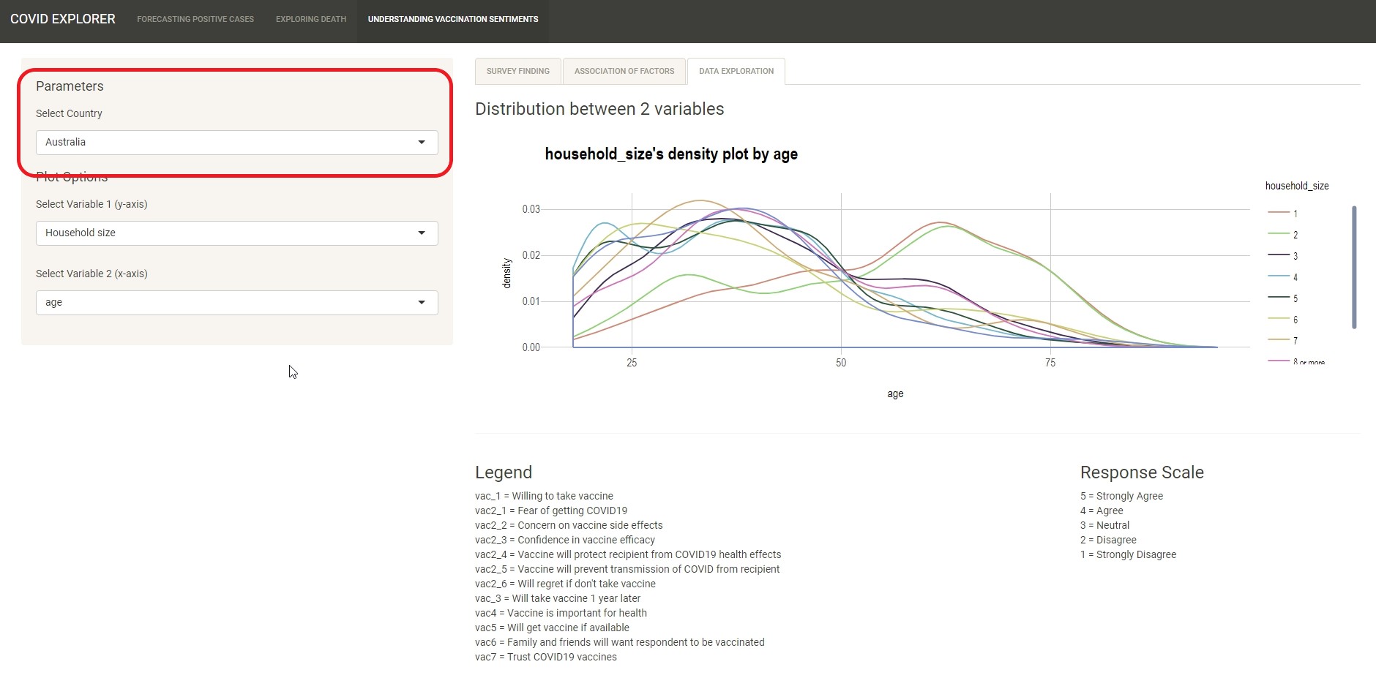The height and width of the screenshot is (678, 1376).
Task: Open Understanding Vaccination Sentiments in navbar
Action: (x=452, y=20)
